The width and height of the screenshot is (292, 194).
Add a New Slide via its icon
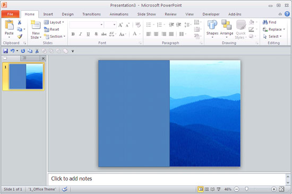36,25
